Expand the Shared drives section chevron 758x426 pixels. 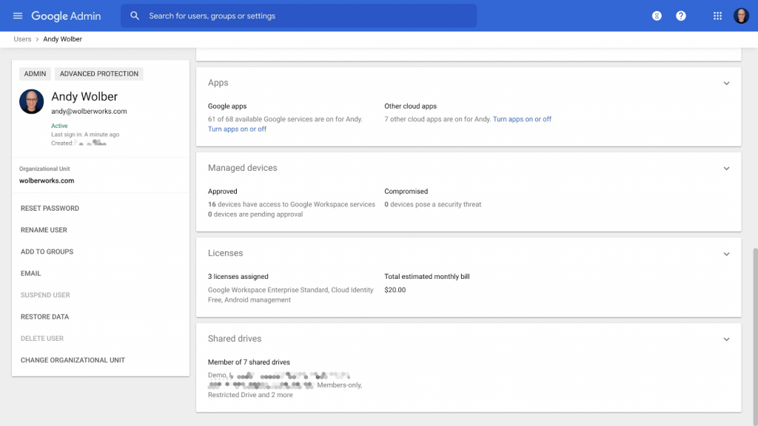pyautogui.click(x=726, y=339)
